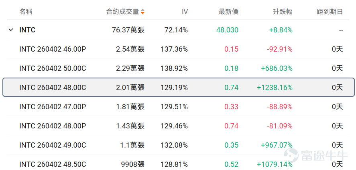Click volume 2.54萬張 cell
This screenshot has width=356, height=170.
(x=130, y=49)
